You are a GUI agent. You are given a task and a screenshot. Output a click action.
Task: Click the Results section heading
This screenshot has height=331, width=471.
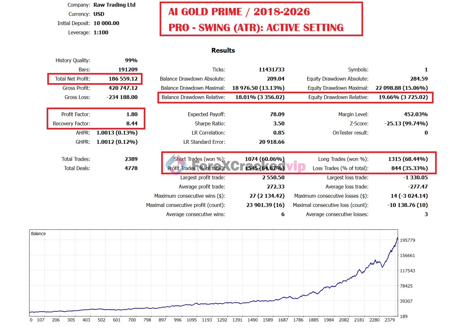(223, 50)
